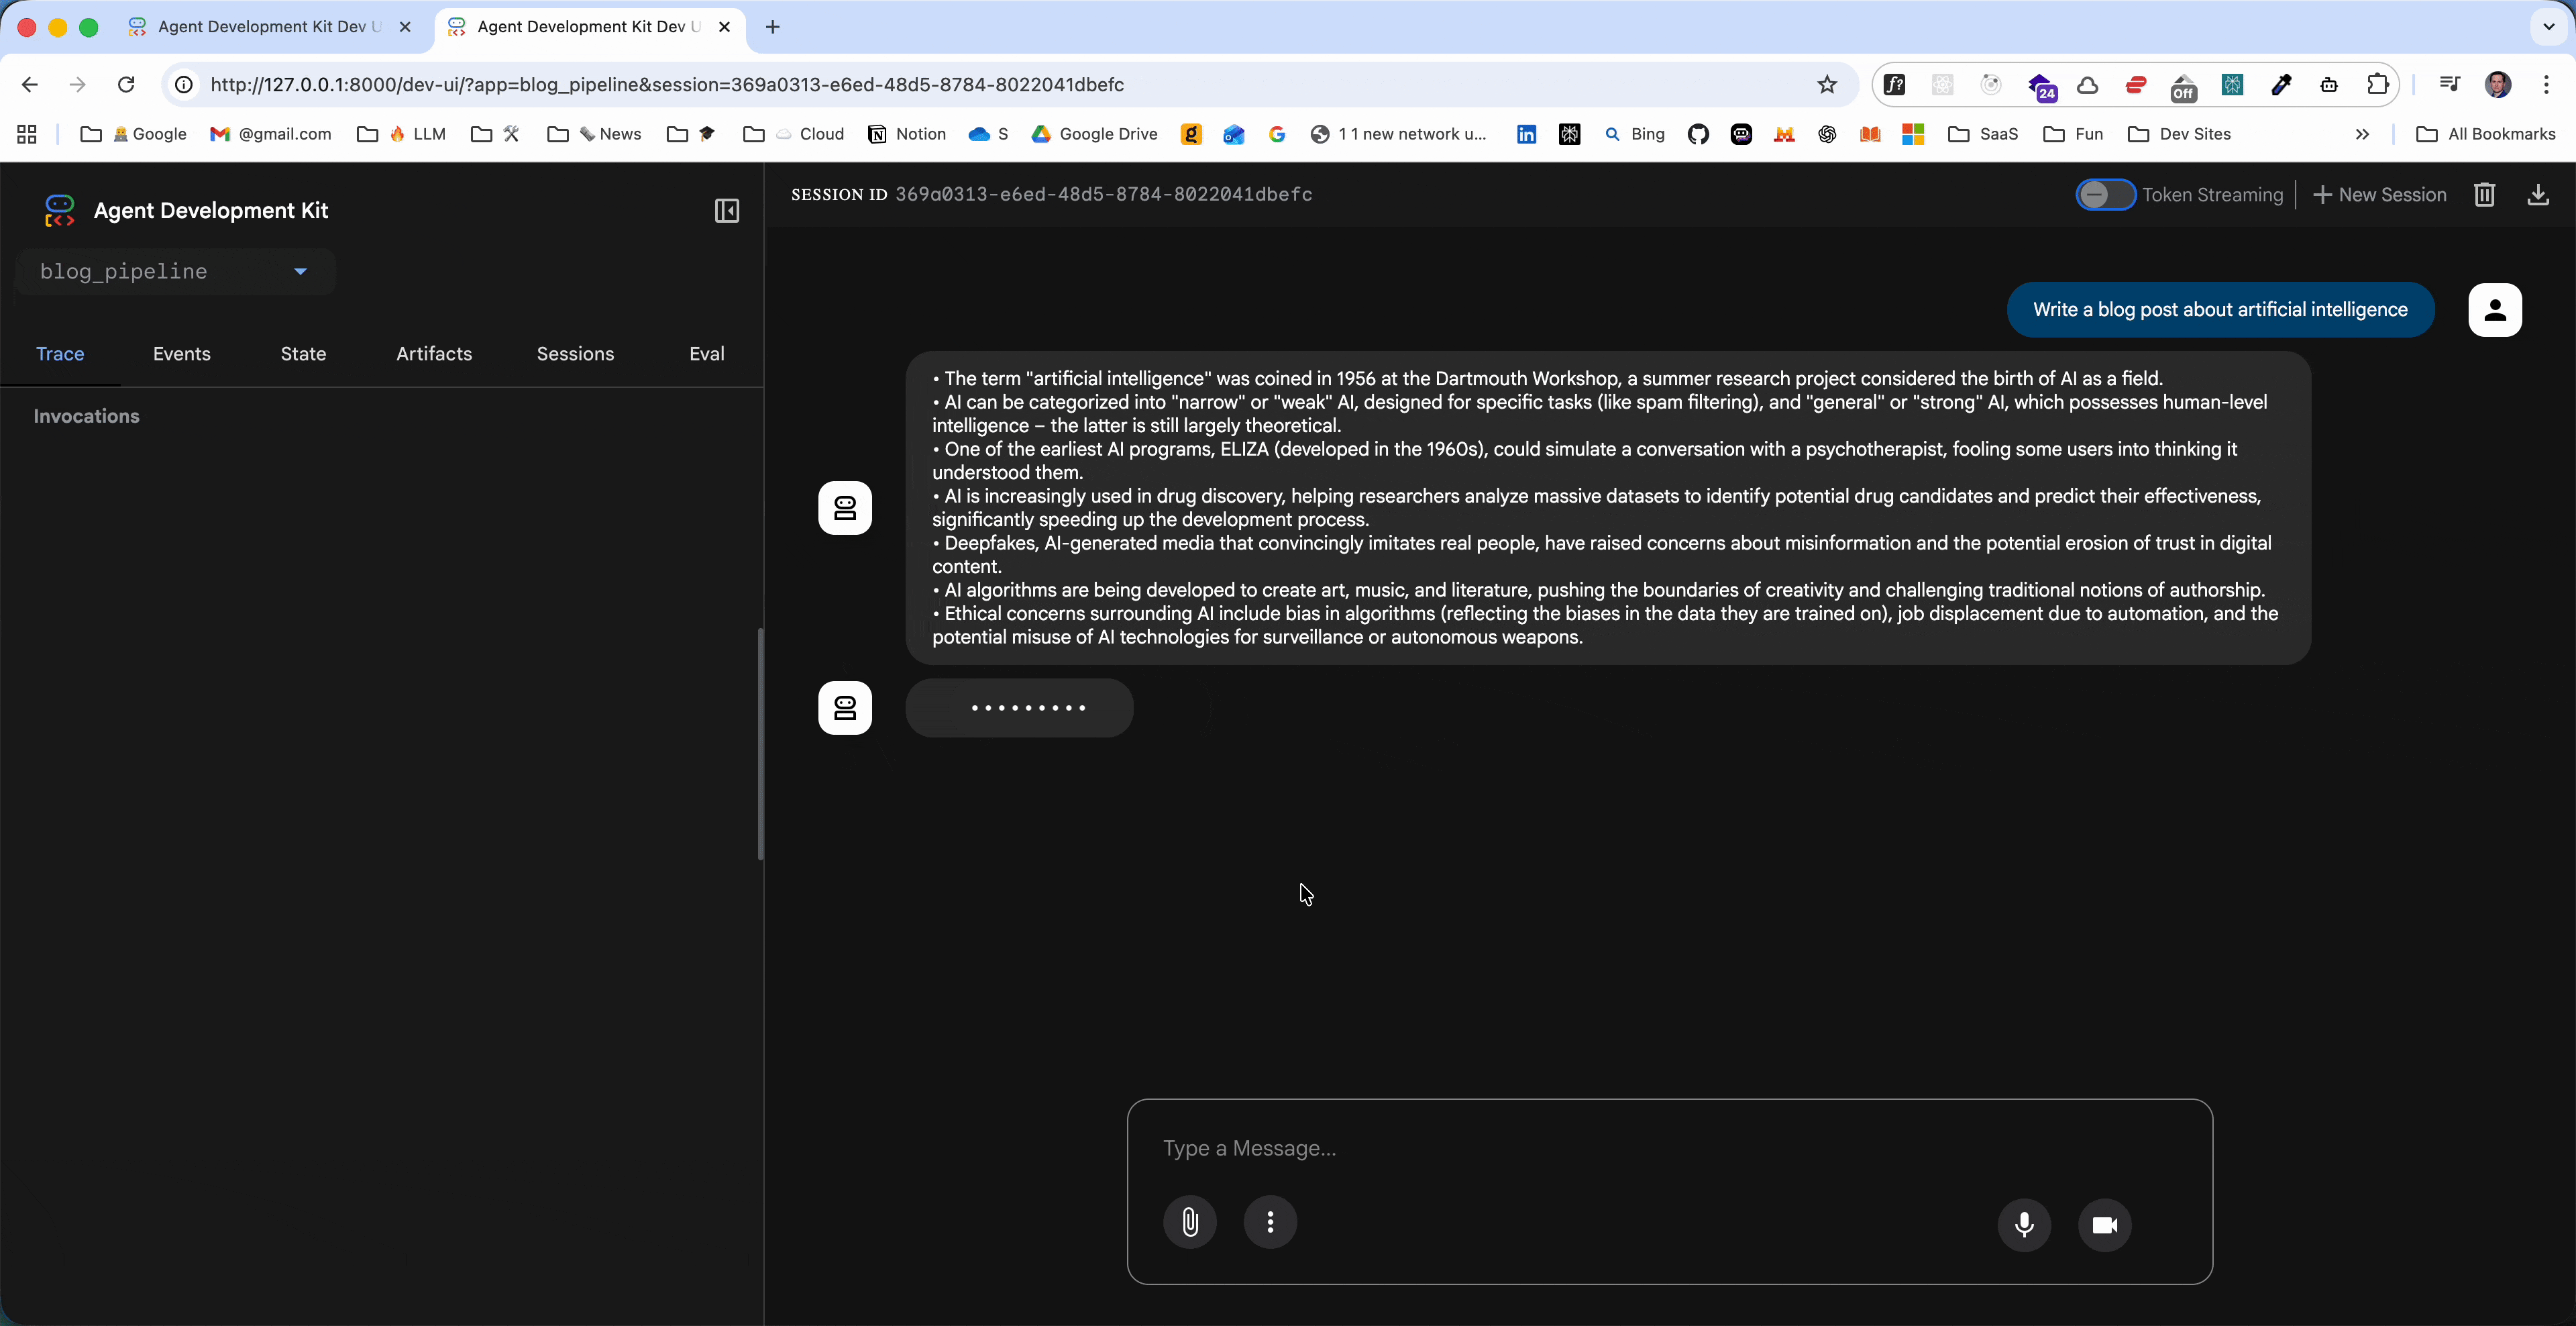Start a New Session
Image resolution: width=2576 pixels, height=1326 pixels.
(x=2380, y=195)
